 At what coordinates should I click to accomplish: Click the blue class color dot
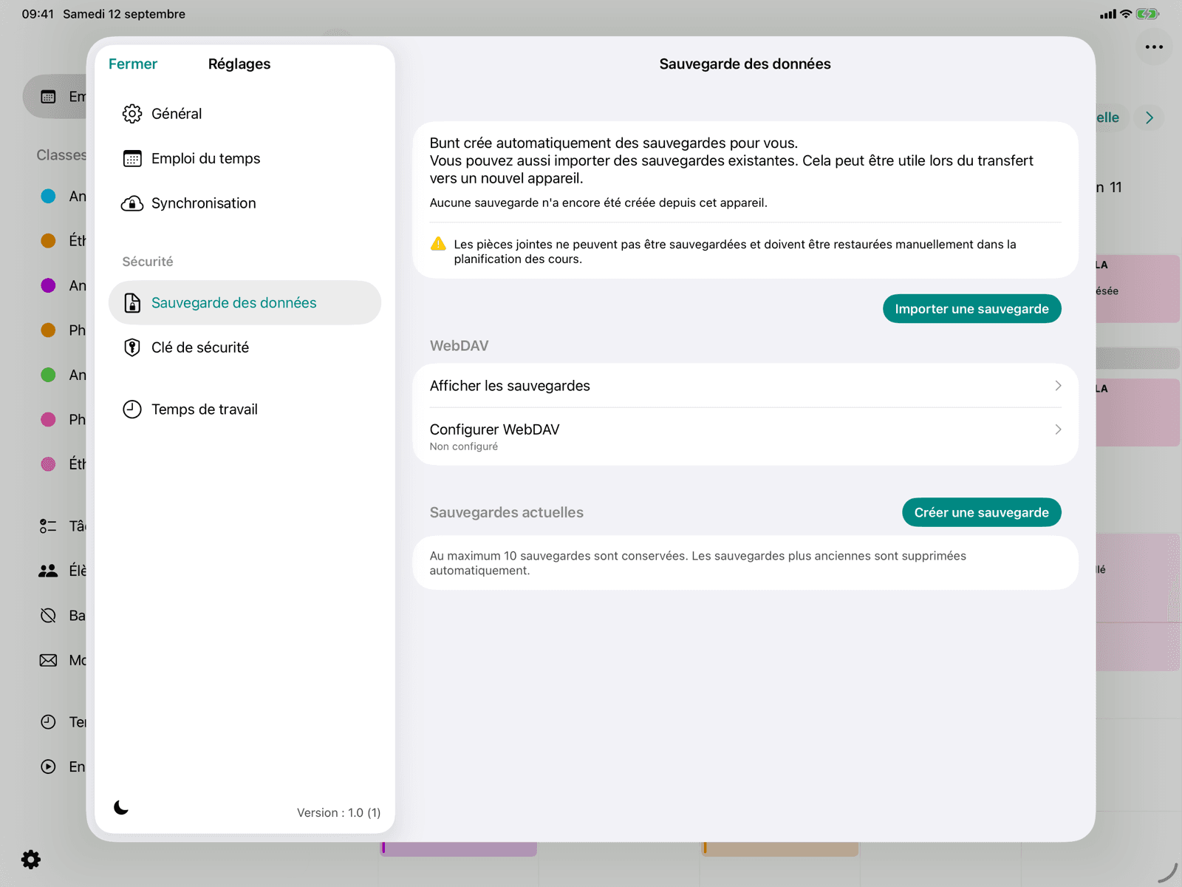(x=48, y=196)
